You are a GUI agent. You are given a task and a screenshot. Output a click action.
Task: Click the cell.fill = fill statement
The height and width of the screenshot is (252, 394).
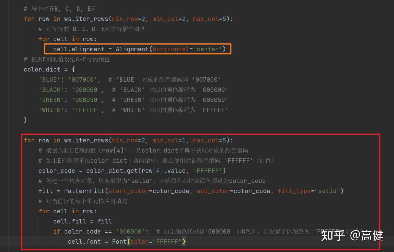(82, 221)
